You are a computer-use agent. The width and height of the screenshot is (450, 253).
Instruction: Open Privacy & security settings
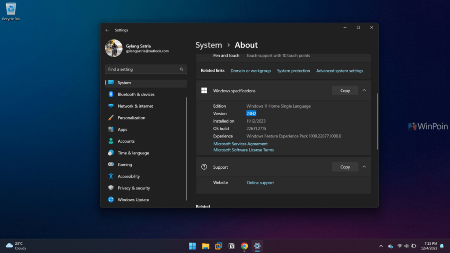click(x=134, y=188)
